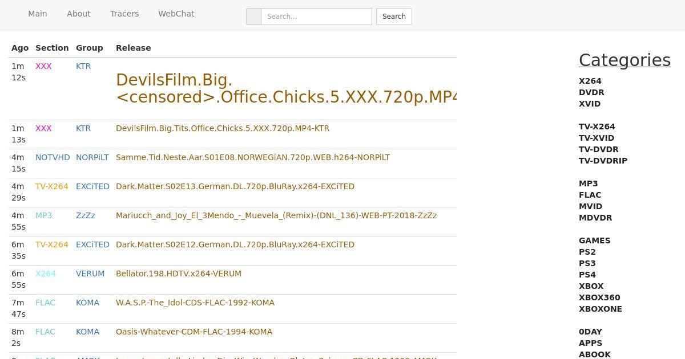Image resolution: width=685 pixels, height=359 pixels.
Task: Select X264 section in Bellator row
Action: pos(46,274)
